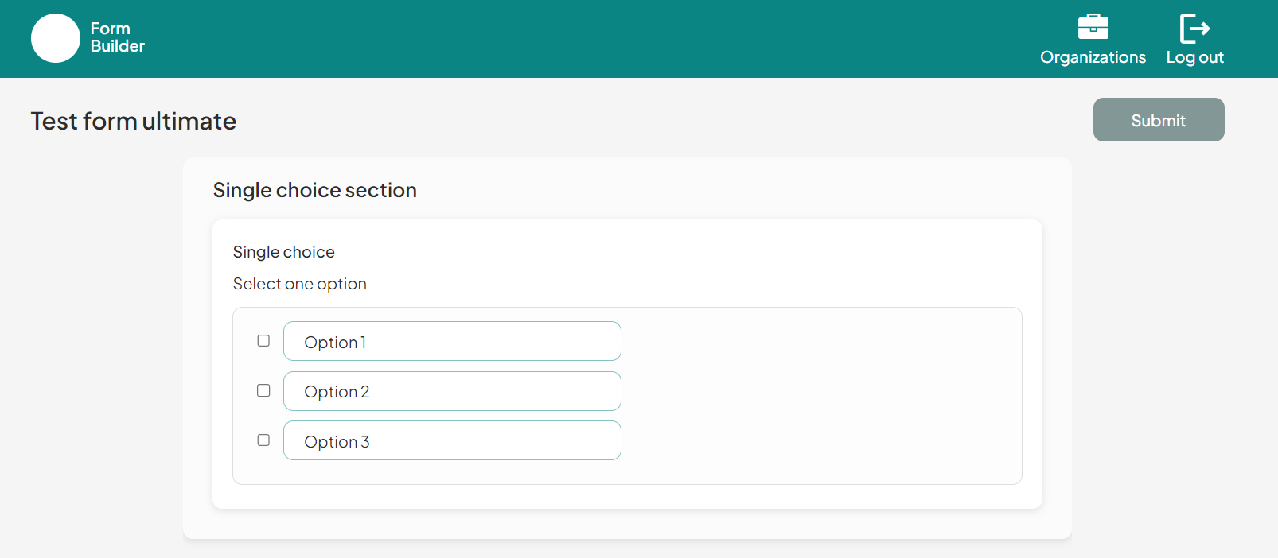1278x558 pixels.
Task: Submit the form with the Submit button
Action: point(1159,120)
